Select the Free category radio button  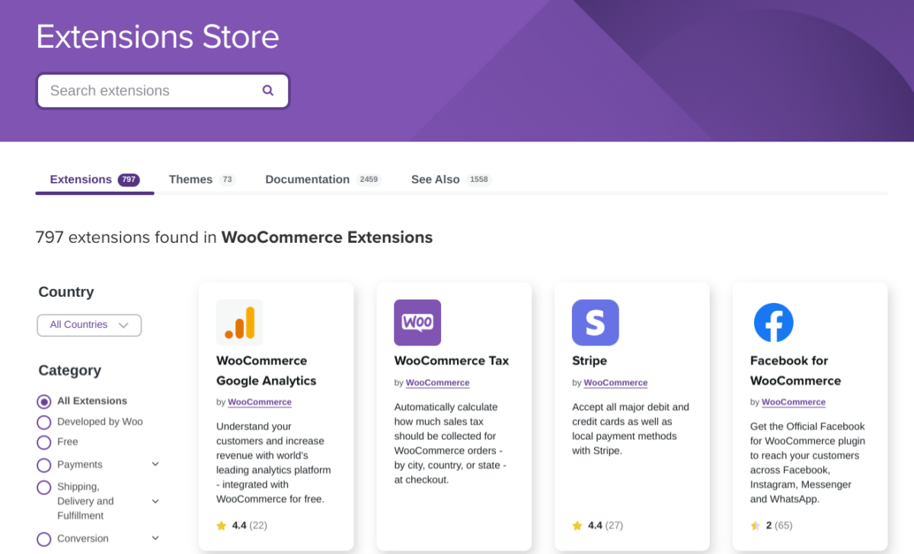click(x=44, y=442)
